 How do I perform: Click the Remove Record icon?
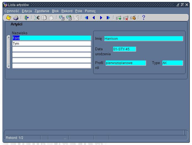pyautogui.click(x=126, y=18)
